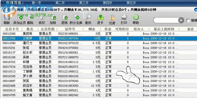Image resolution: width=197 pixels, height=98 pixels.
Task: Select member row 00024785 施文富
Action: pos(100,95)
